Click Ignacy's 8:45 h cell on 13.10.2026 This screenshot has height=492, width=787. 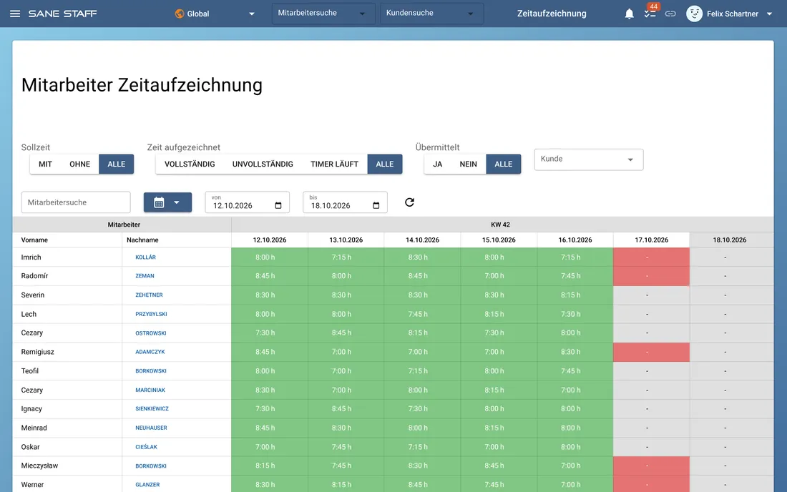346,409
